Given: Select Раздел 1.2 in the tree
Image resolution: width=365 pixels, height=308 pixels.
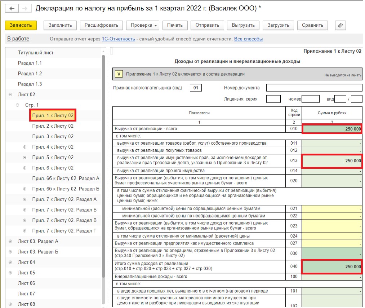Looking at the screenshot, I should pyautogui.click(x=30, y=74).
